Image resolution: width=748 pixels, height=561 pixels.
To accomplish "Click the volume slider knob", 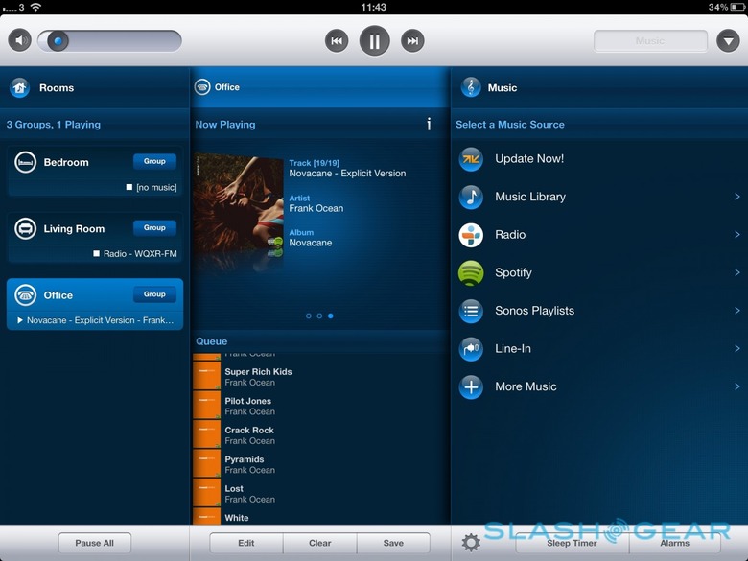I will coord(58,41).
